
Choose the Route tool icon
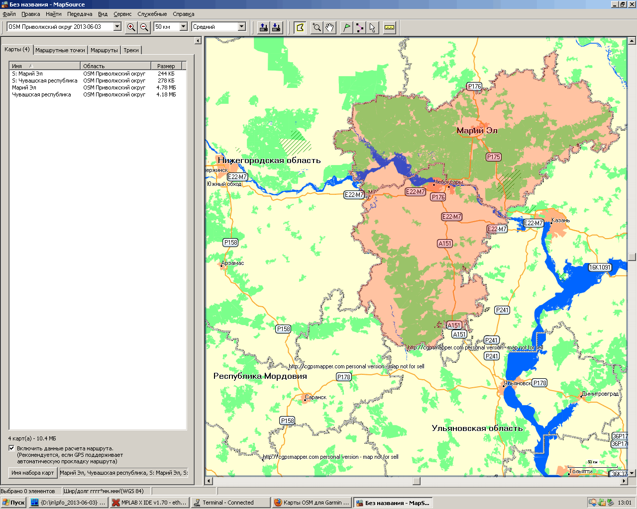point(359,27)
